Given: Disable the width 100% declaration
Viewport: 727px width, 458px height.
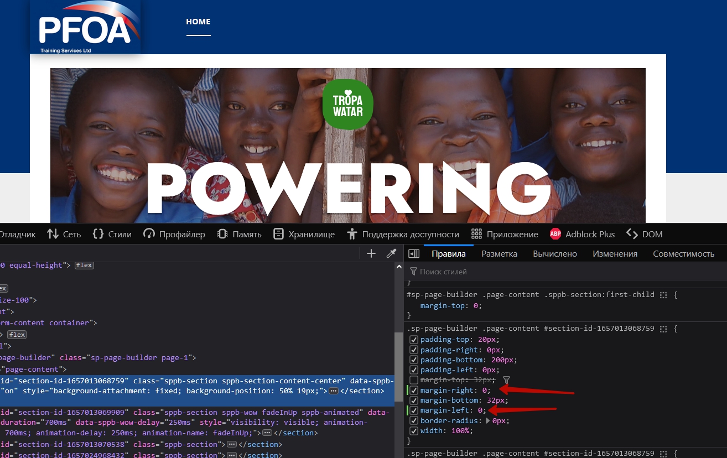Looking at the screenshot, I should pos(414,431).
